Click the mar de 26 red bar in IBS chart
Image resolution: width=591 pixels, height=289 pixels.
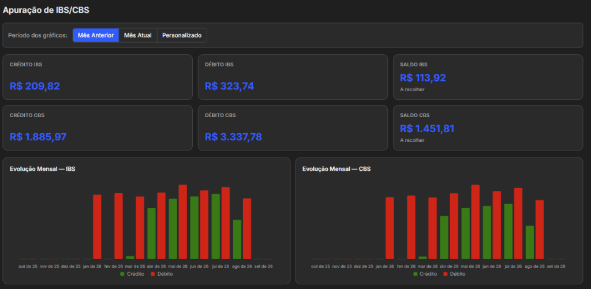[x=140, y=228]
